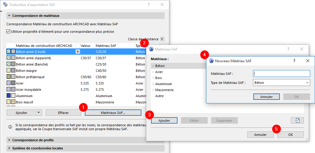
Task: Click C30/37 value in the Valeur column
Action: click(86, 58)
